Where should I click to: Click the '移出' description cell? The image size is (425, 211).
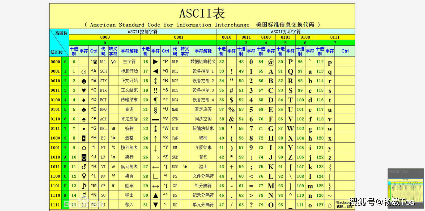129,195
